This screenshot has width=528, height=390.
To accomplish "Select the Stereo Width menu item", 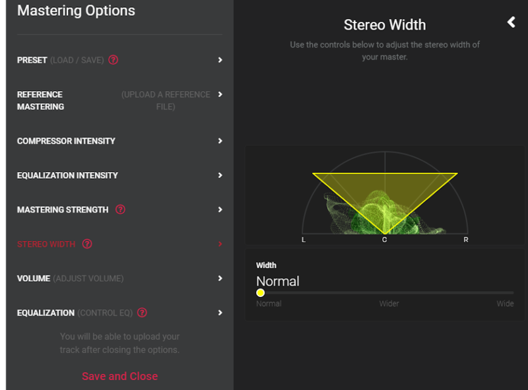I will pos(46,244).
